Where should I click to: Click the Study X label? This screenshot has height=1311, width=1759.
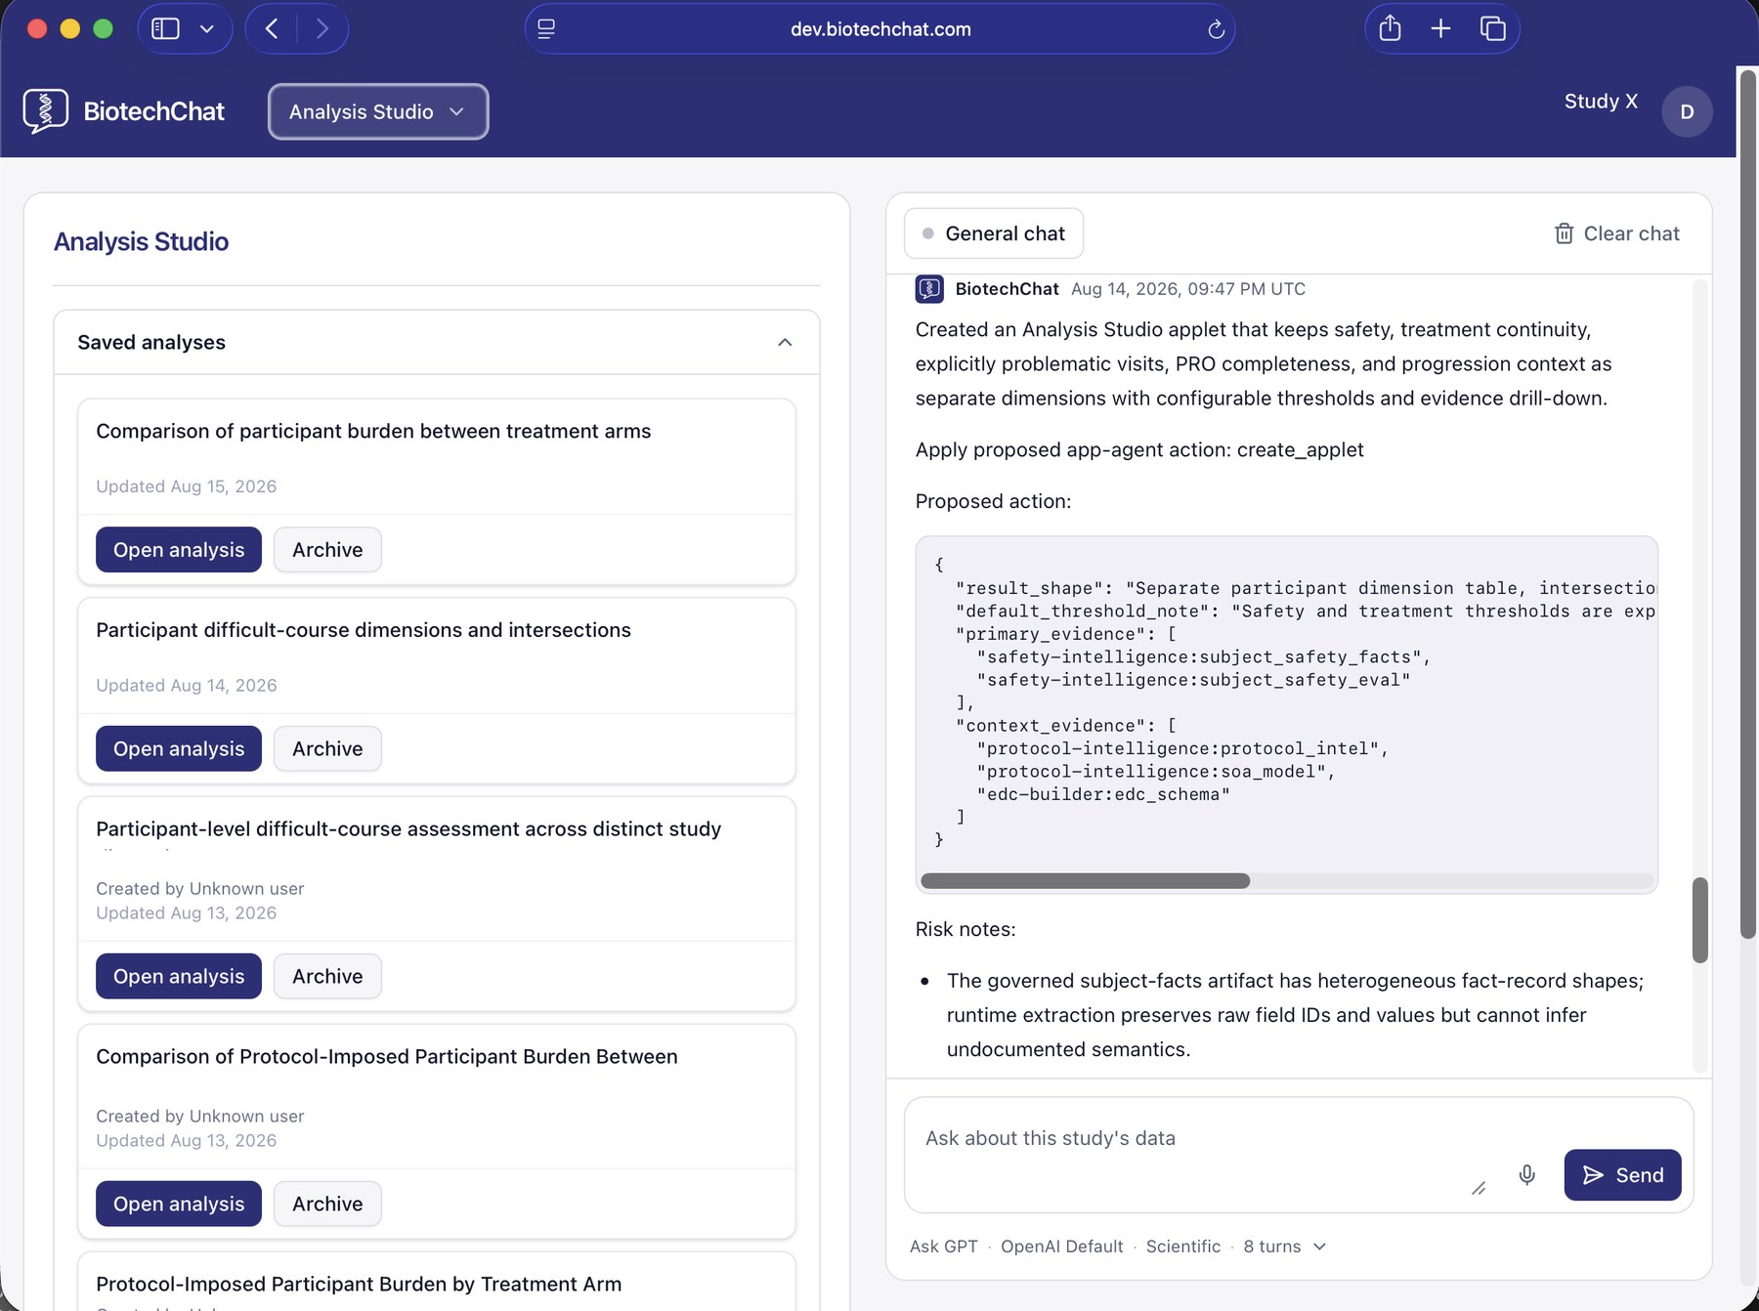(x=1601, y=101)
